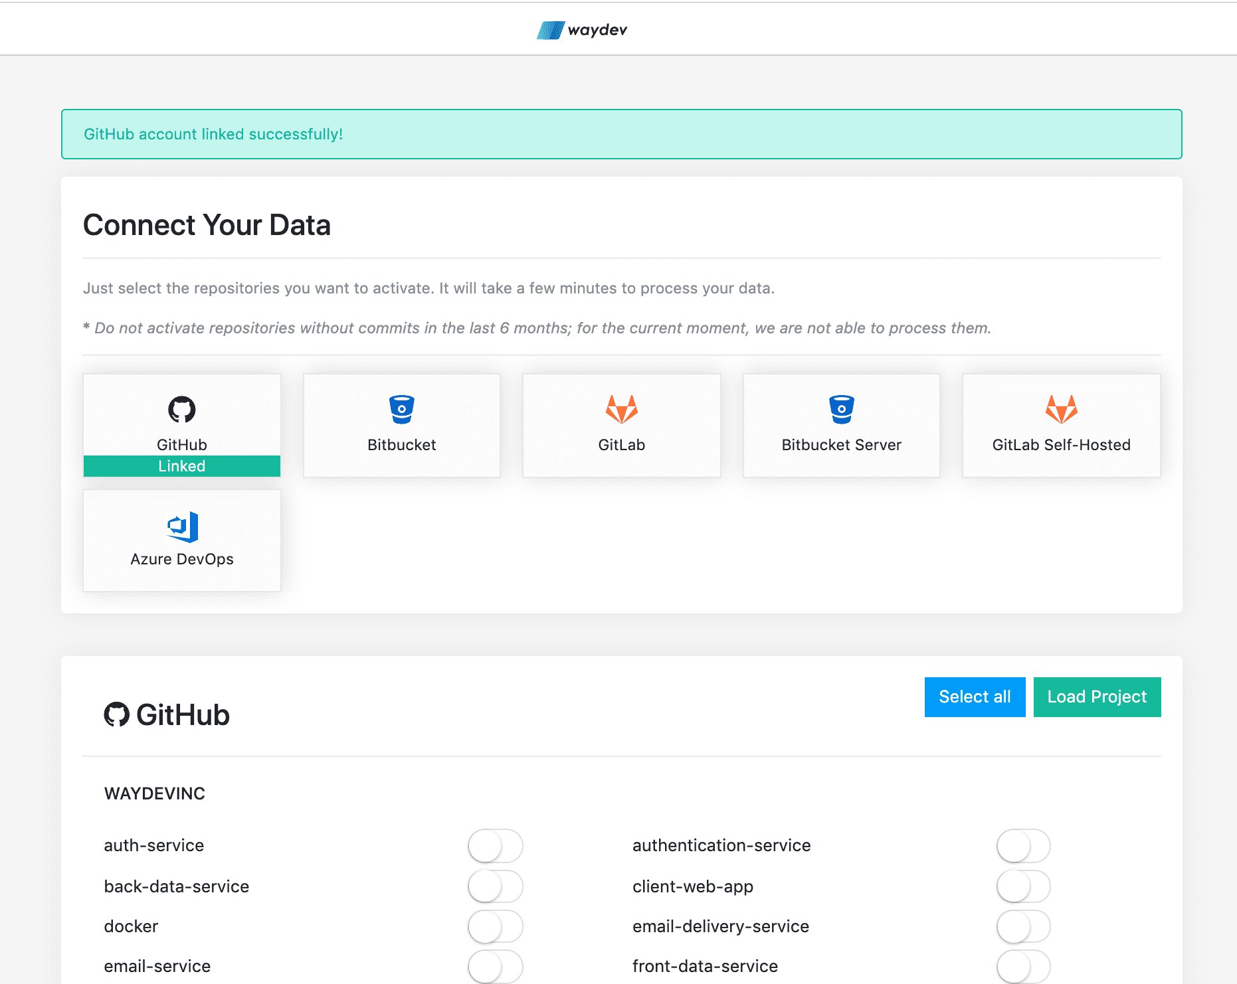Select the Bitbucket Server bucket icon

[x=842, y=409]
